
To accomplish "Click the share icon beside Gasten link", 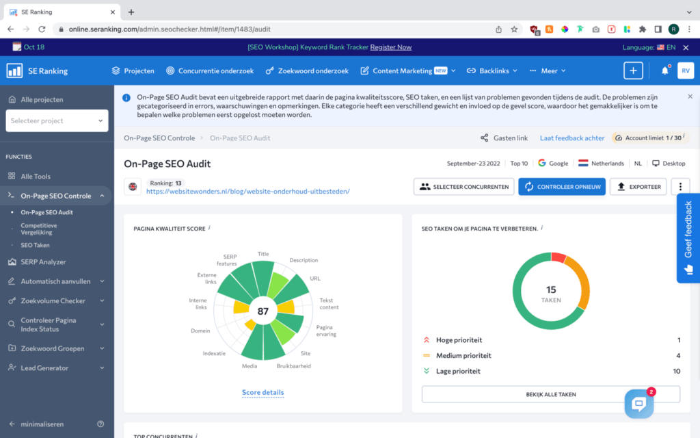I will (x=485, y=138).
